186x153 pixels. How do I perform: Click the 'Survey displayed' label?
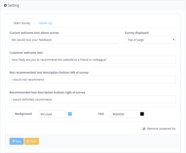click(x=136, y=33)
